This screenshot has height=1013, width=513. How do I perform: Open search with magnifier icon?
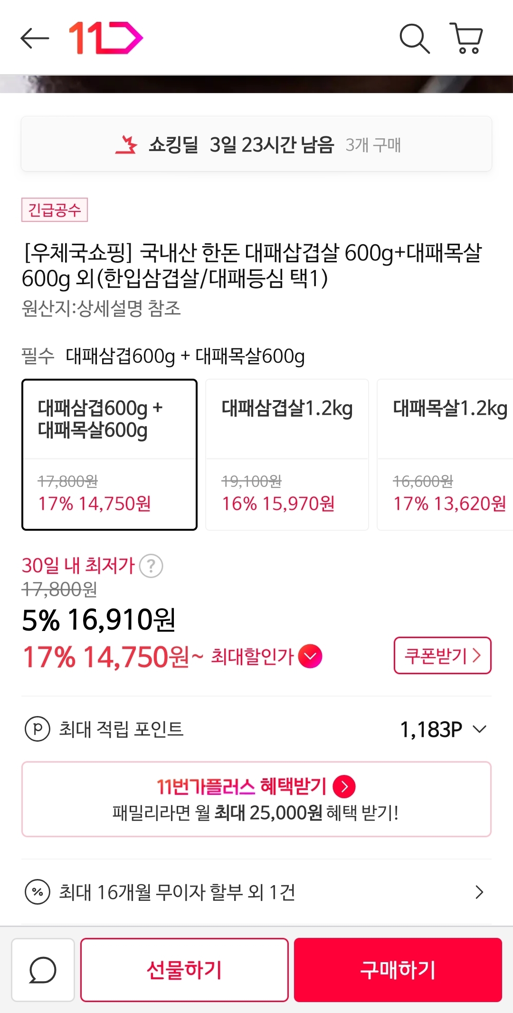tap(414, 38)
